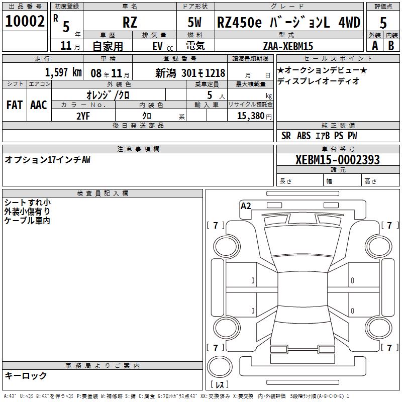The image size is (402, 402).
Task: Click the door shape value 5W
Action: click(194, 22)
